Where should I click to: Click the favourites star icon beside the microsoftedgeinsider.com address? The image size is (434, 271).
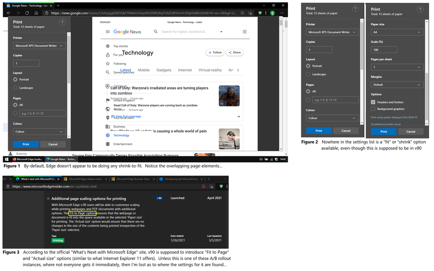[x=211, y=186]
